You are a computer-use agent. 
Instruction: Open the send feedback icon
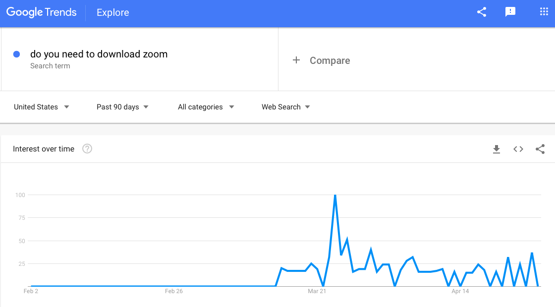510,12
